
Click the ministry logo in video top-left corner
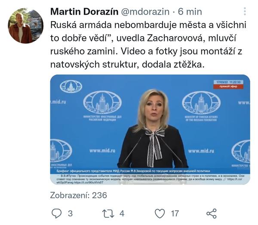point(71,86)
